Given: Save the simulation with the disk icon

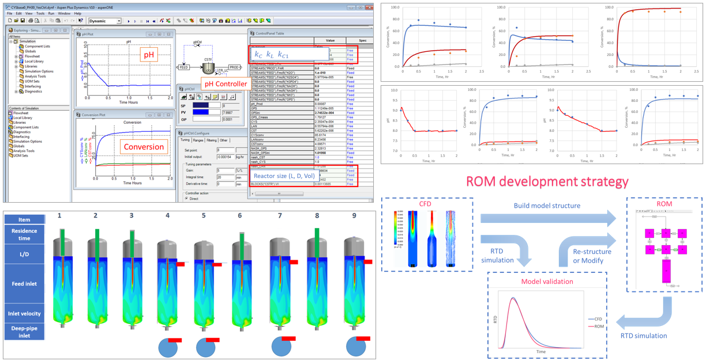Looking at the screenshot, I should pos(22,21).
